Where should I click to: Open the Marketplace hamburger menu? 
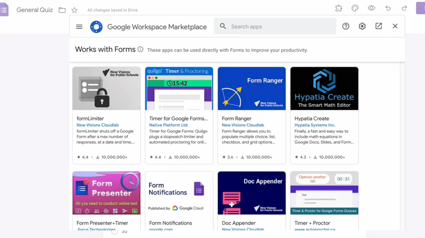(79, 27)
